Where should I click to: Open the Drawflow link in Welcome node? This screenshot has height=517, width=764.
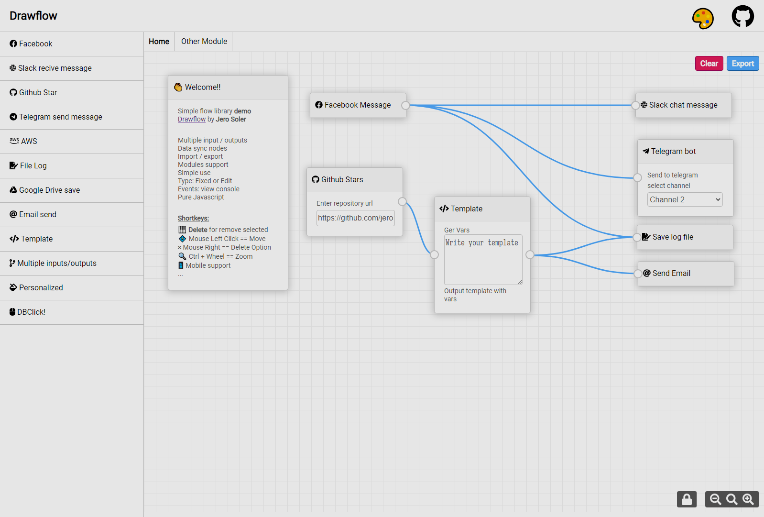click(192, 119)
